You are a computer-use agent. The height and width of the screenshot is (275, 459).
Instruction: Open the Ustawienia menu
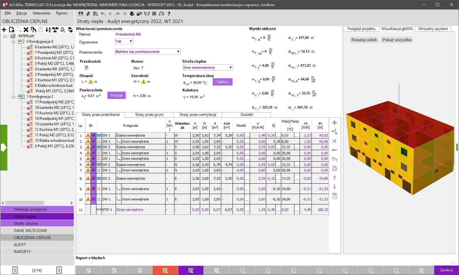point(41,13)
